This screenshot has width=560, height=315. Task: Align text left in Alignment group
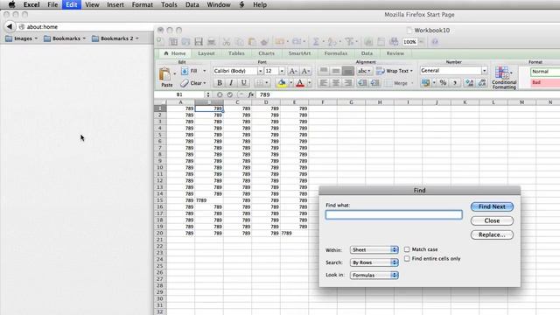324,83
